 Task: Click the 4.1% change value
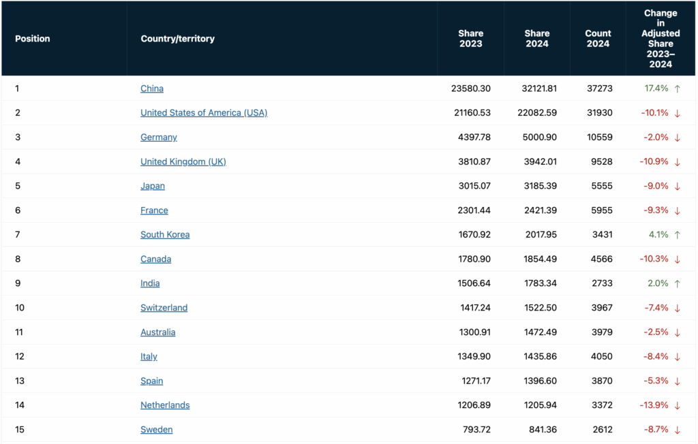tap(658, 235)
